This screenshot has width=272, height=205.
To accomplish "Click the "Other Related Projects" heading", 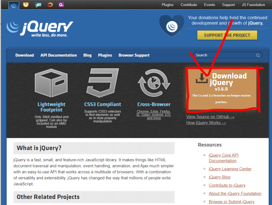I will (48, 197).
